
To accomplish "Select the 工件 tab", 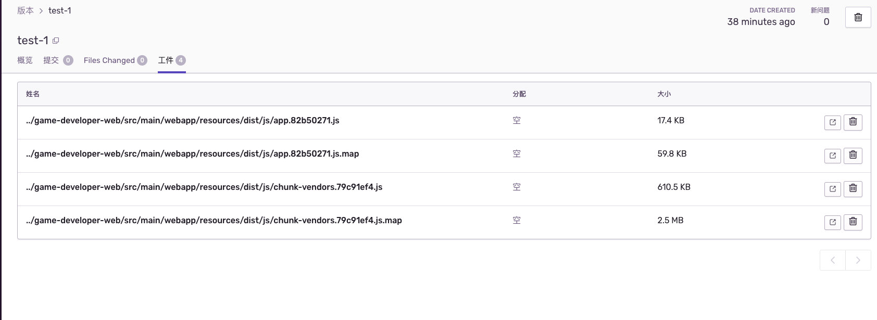I will [x=166, y=60].
